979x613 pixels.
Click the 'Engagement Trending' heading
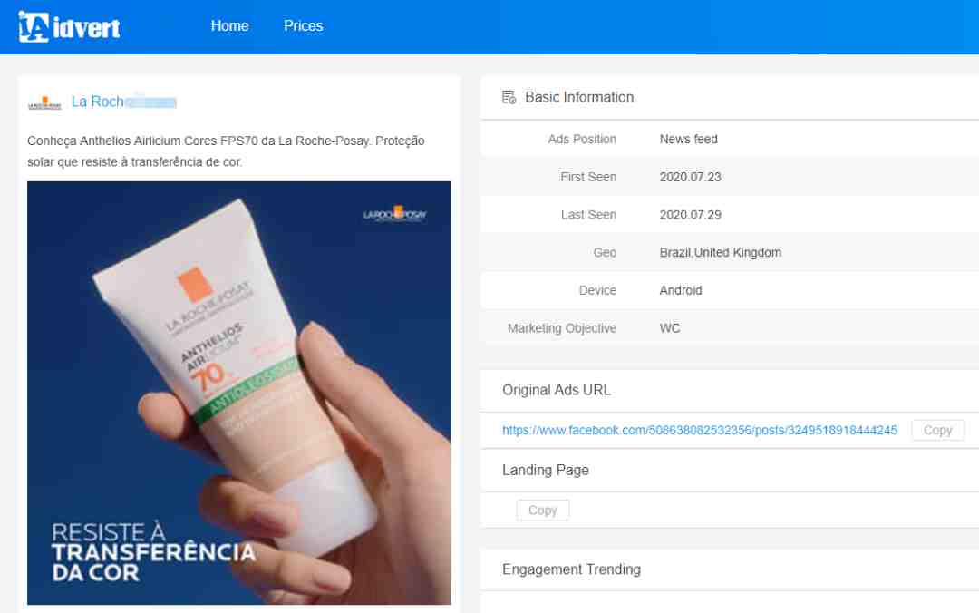click(x=571, y=569)
